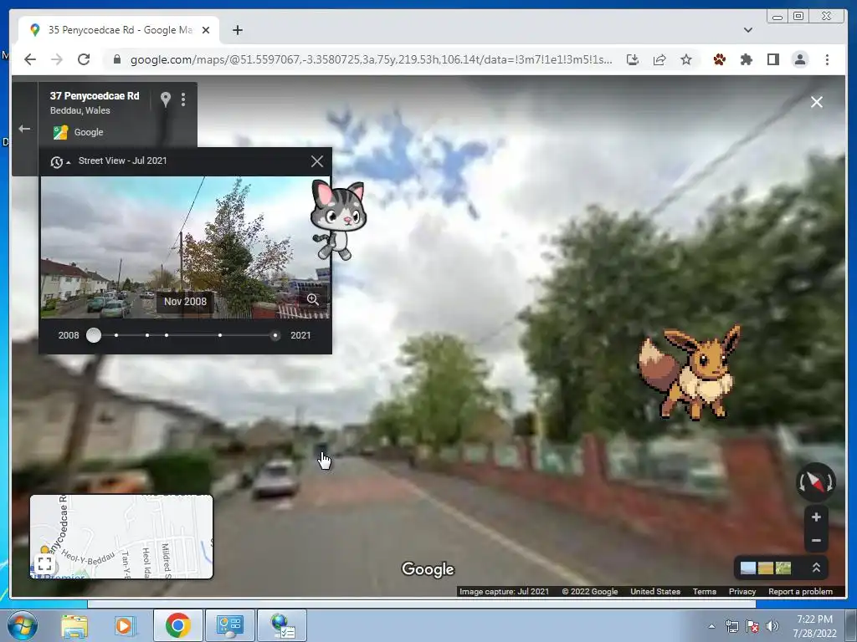
Task: Open a new browser tab
Action: (x=237, y=30)
